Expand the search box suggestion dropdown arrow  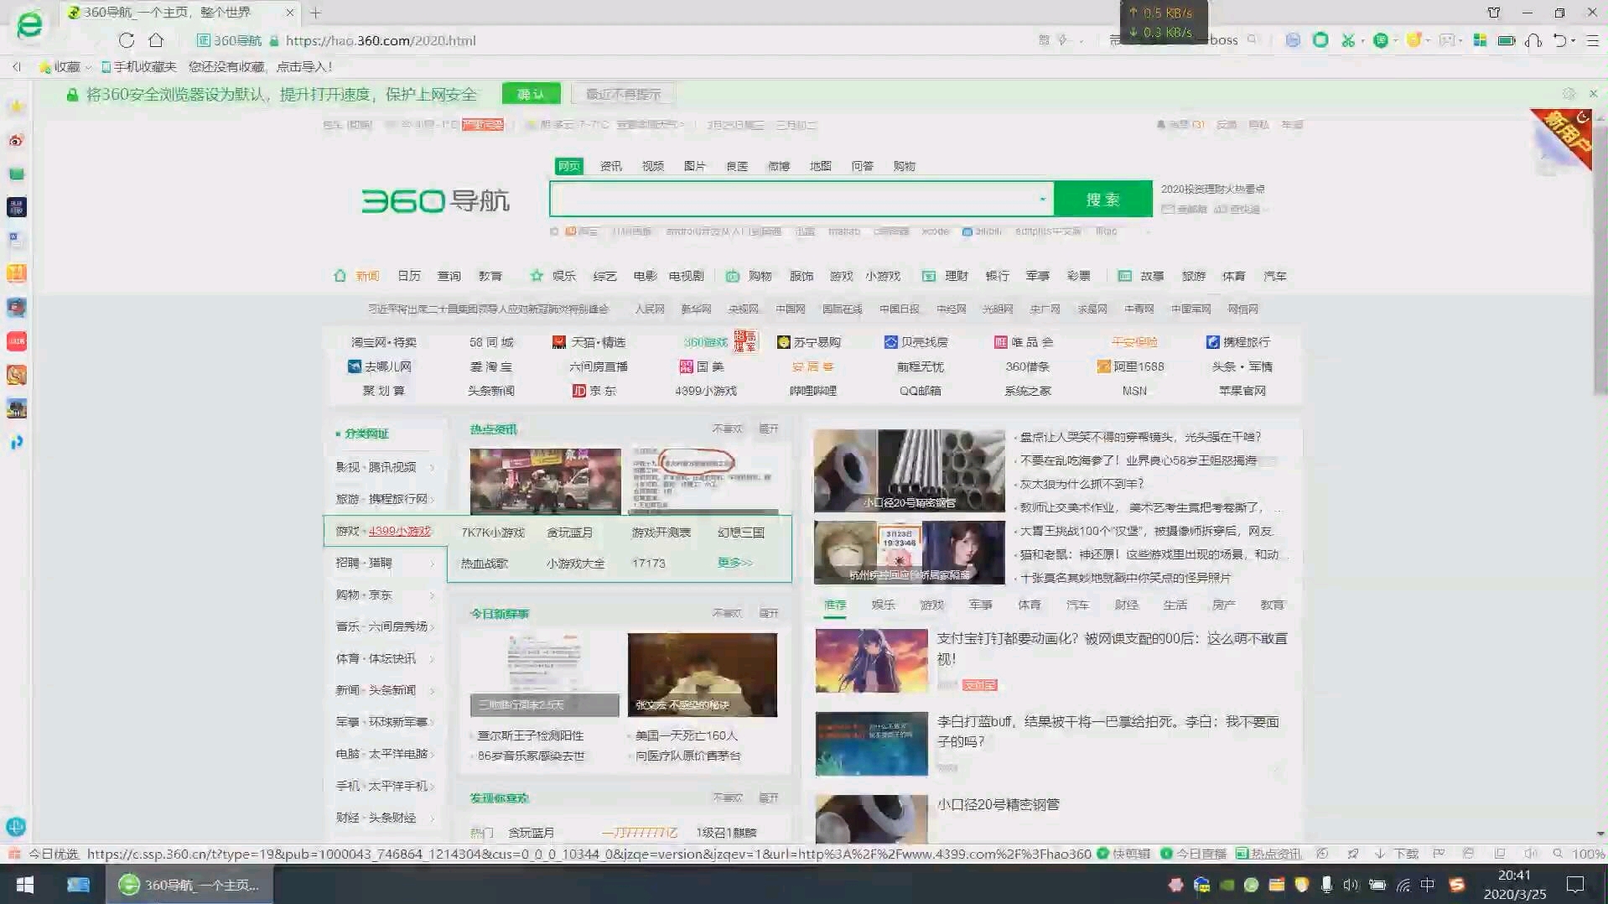(1042, 200)
